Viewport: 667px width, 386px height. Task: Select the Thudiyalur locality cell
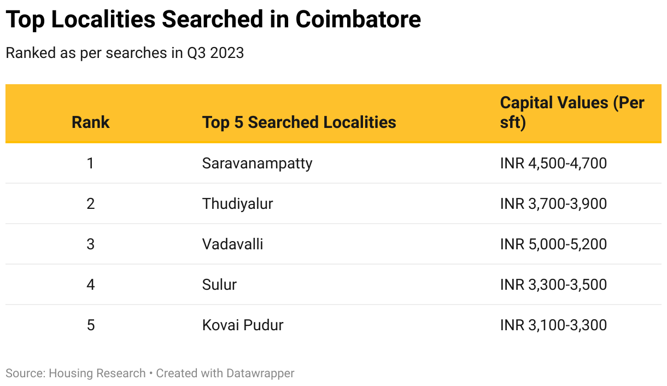(x=237, y=203)
